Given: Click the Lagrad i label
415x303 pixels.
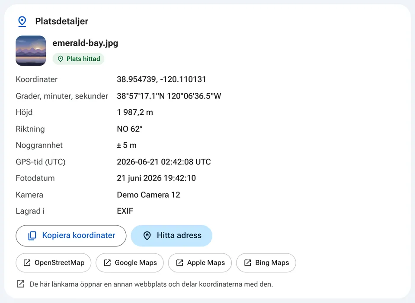Looking at the screenshot, I should coord(30,211).
